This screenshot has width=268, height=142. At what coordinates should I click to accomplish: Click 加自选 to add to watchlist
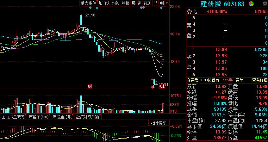[104, 3]
